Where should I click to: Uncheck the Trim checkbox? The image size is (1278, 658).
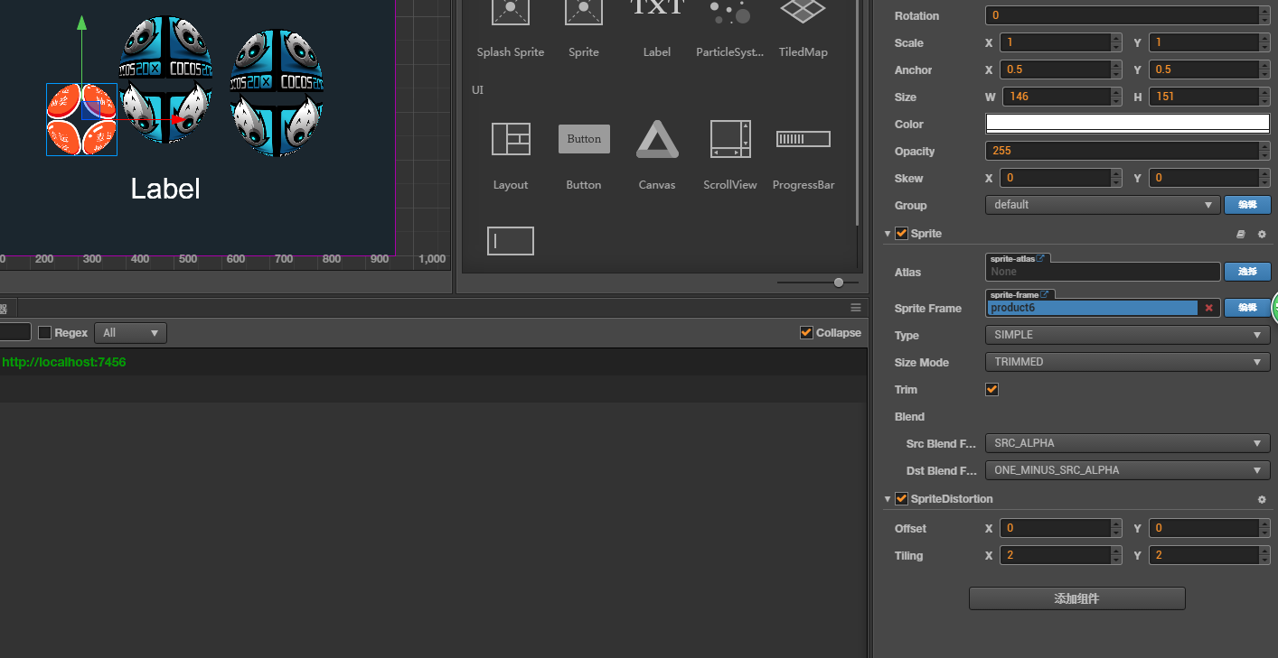(x=991, y=389)
